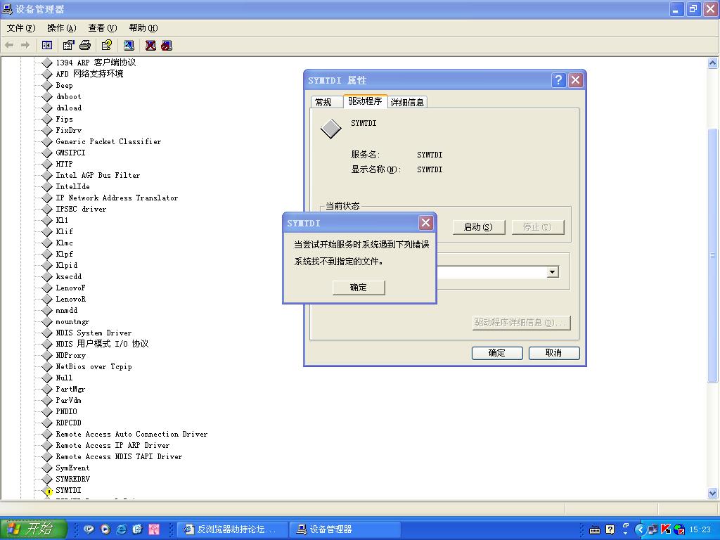Select IP Network Address Translator

[x=117, y=198]
